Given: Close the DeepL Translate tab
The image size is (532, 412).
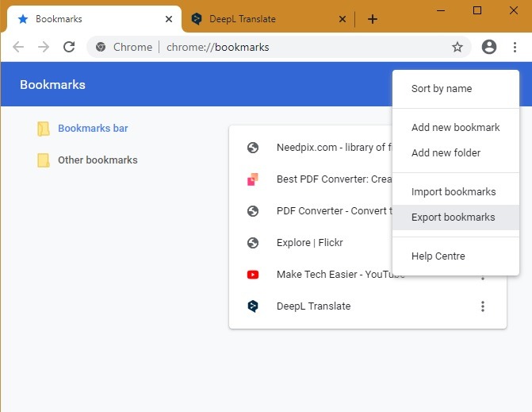Looking at the screenshot, I should (343, 19).
